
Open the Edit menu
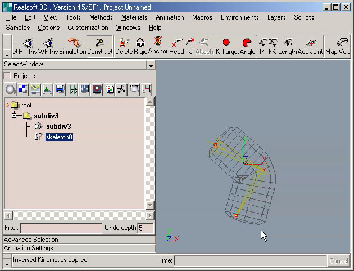coord(30,17)
